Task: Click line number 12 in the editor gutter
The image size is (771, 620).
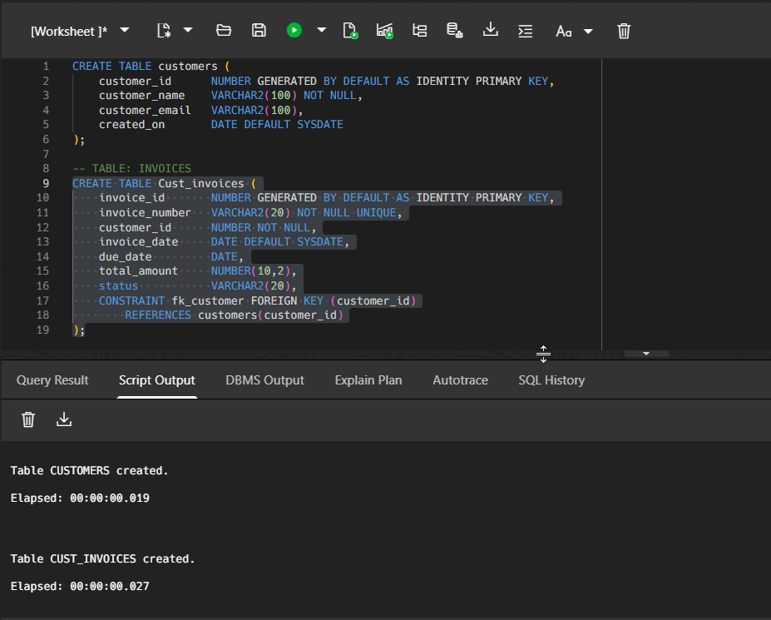Action: coord(42,226)
